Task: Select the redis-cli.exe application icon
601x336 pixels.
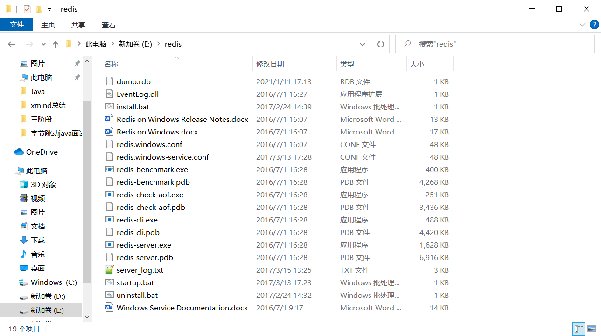Action: coord(110,220)
